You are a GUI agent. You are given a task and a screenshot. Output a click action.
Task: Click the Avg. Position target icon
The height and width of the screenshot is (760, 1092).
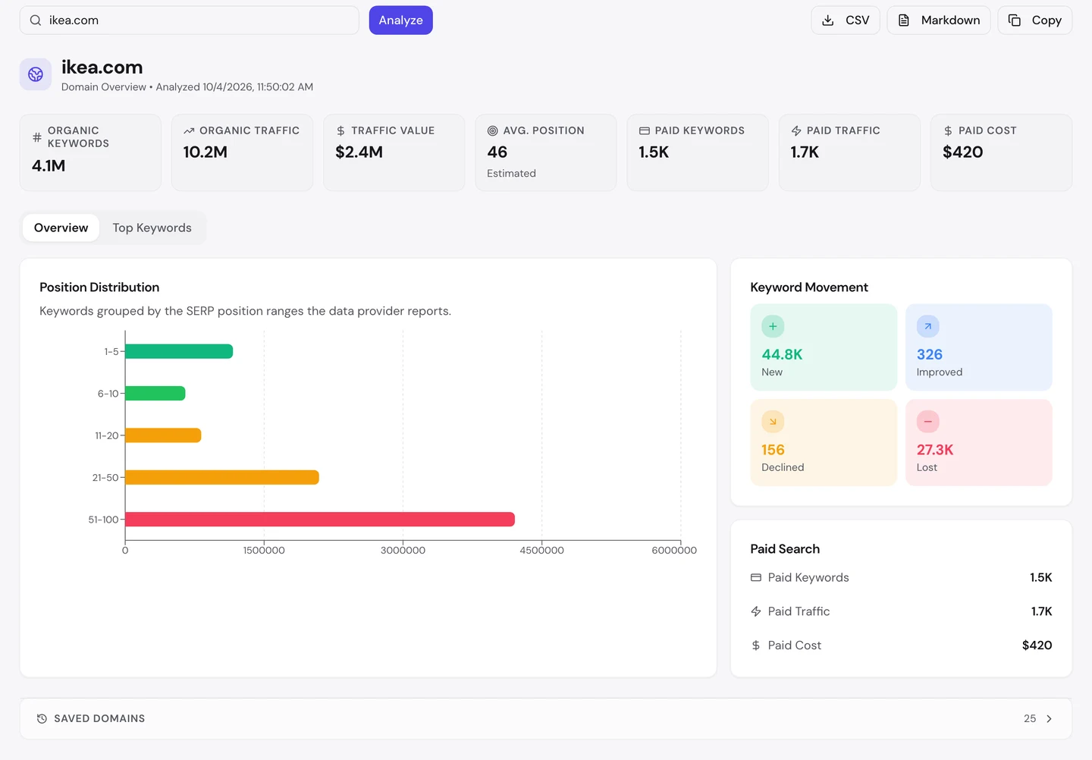(x=493, y=131)
